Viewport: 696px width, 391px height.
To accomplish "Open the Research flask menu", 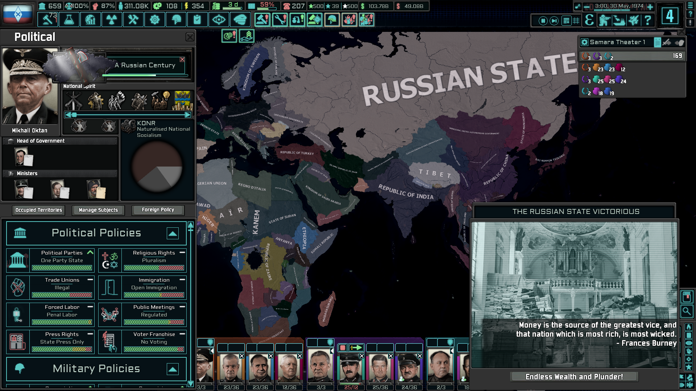I will tap(69, 20).
